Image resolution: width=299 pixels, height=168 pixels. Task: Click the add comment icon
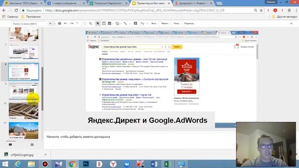(135, 23)
